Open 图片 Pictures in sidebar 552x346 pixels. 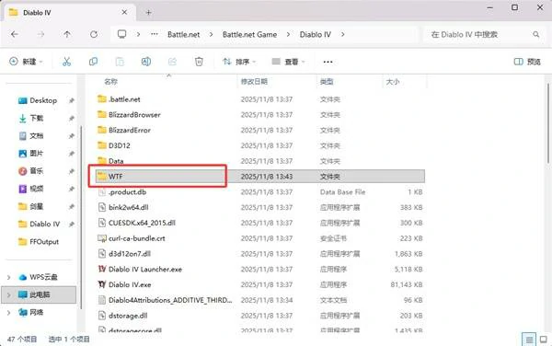click(30, 154)
